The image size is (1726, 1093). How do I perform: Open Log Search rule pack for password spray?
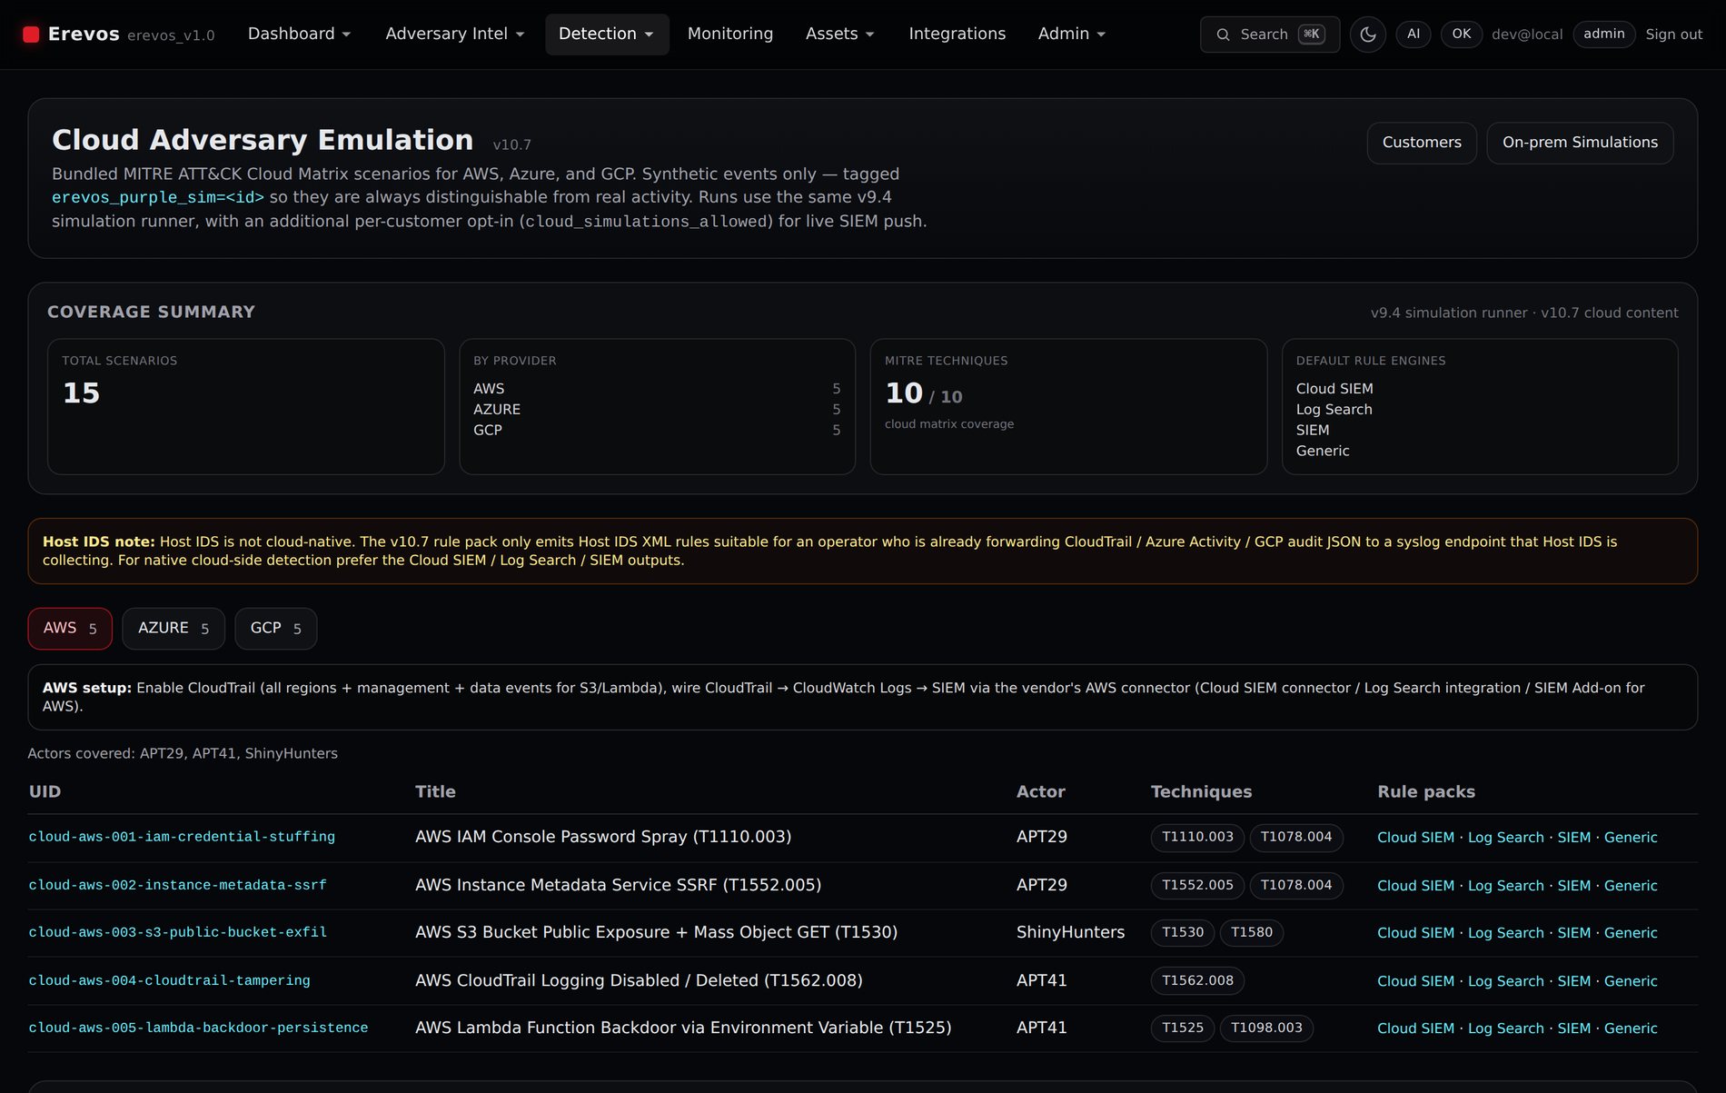(1505, 838)
